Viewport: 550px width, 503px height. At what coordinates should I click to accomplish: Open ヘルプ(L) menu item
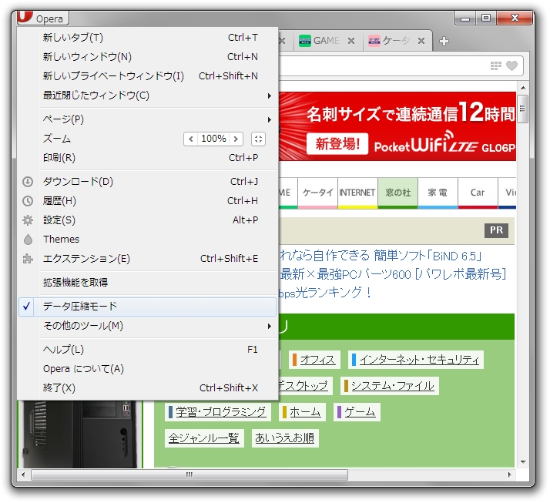tap(147, 350)
